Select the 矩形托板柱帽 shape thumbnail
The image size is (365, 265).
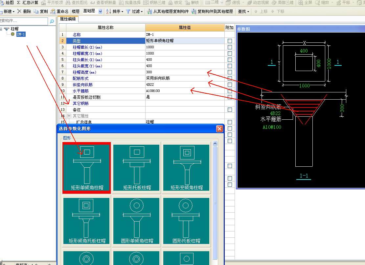pos(136,168)
